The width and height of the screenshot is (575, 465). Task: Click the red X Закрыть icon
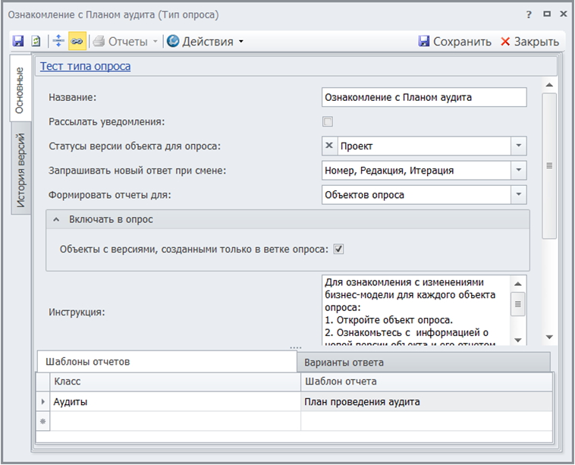505,42
